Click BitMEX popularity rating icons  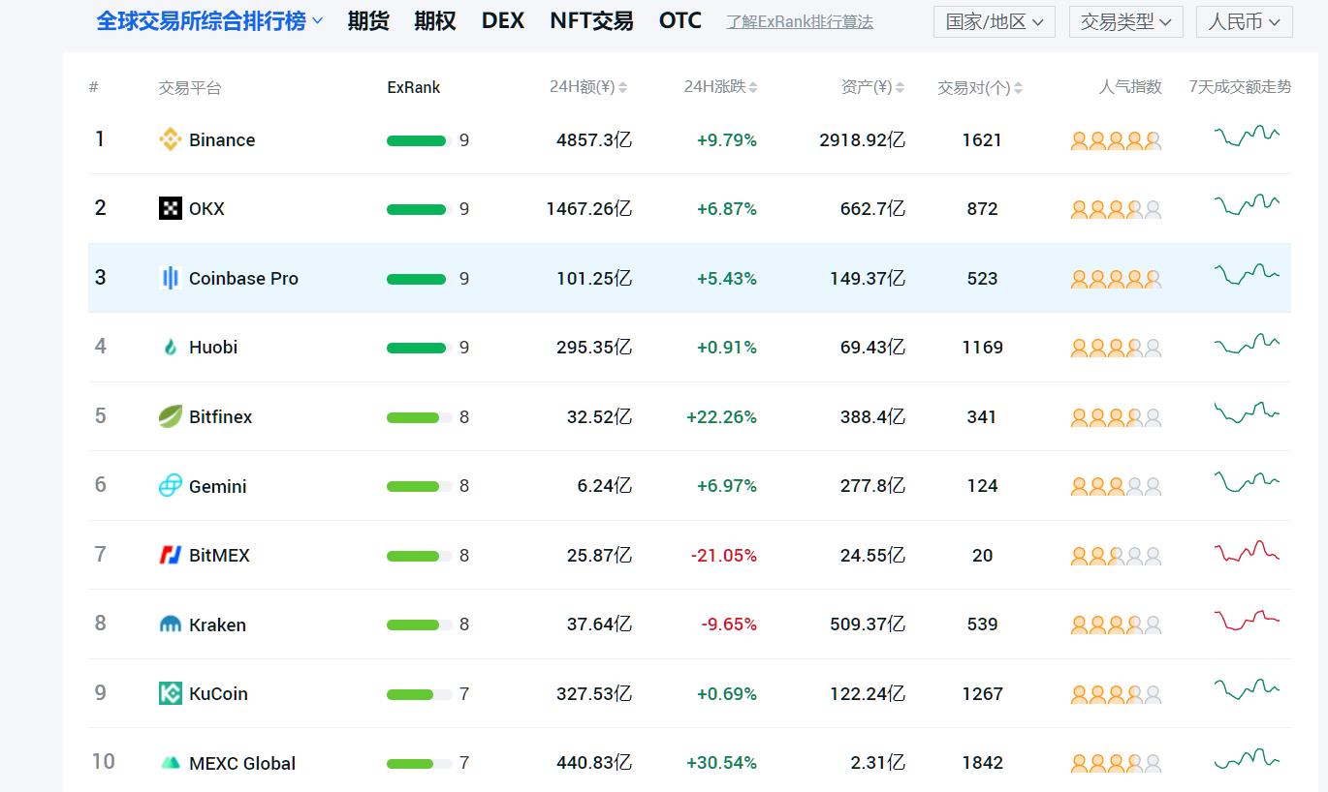tap(1116, 556)
